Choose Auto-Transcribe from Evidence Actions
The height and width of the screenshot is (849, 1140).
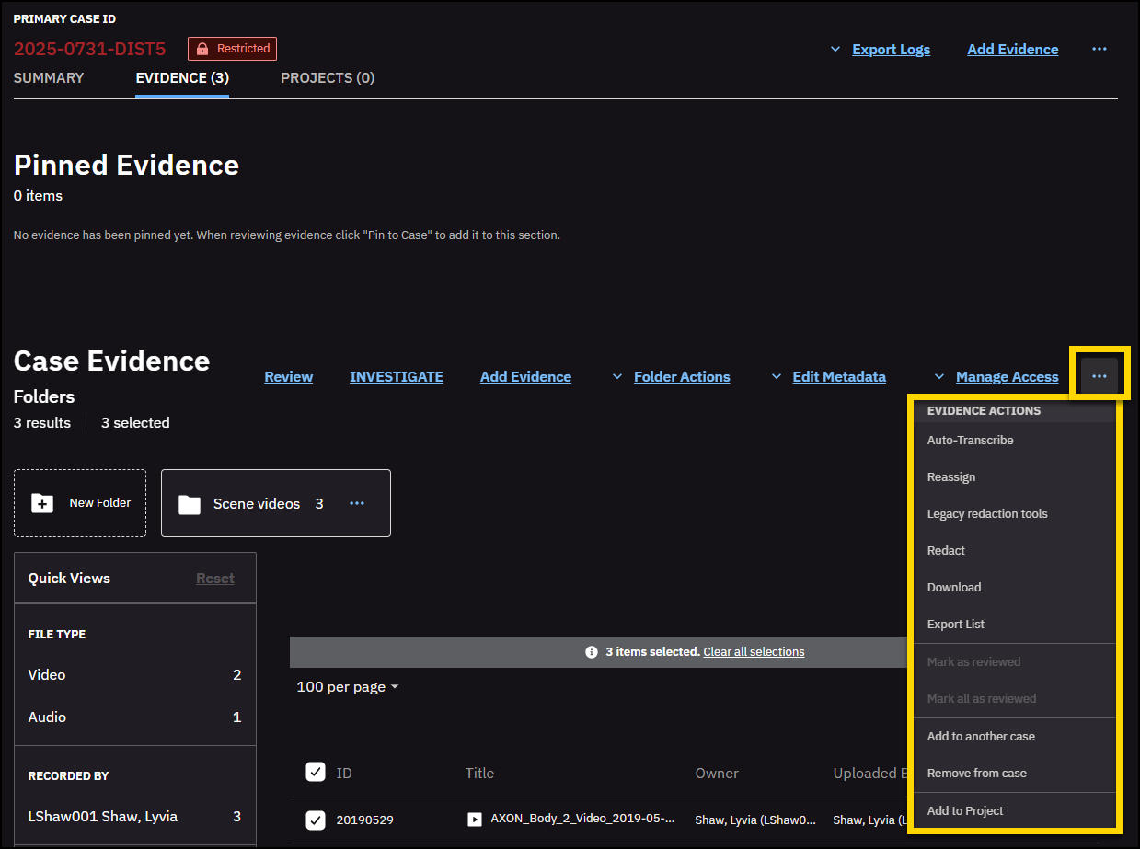point(1013,440)
